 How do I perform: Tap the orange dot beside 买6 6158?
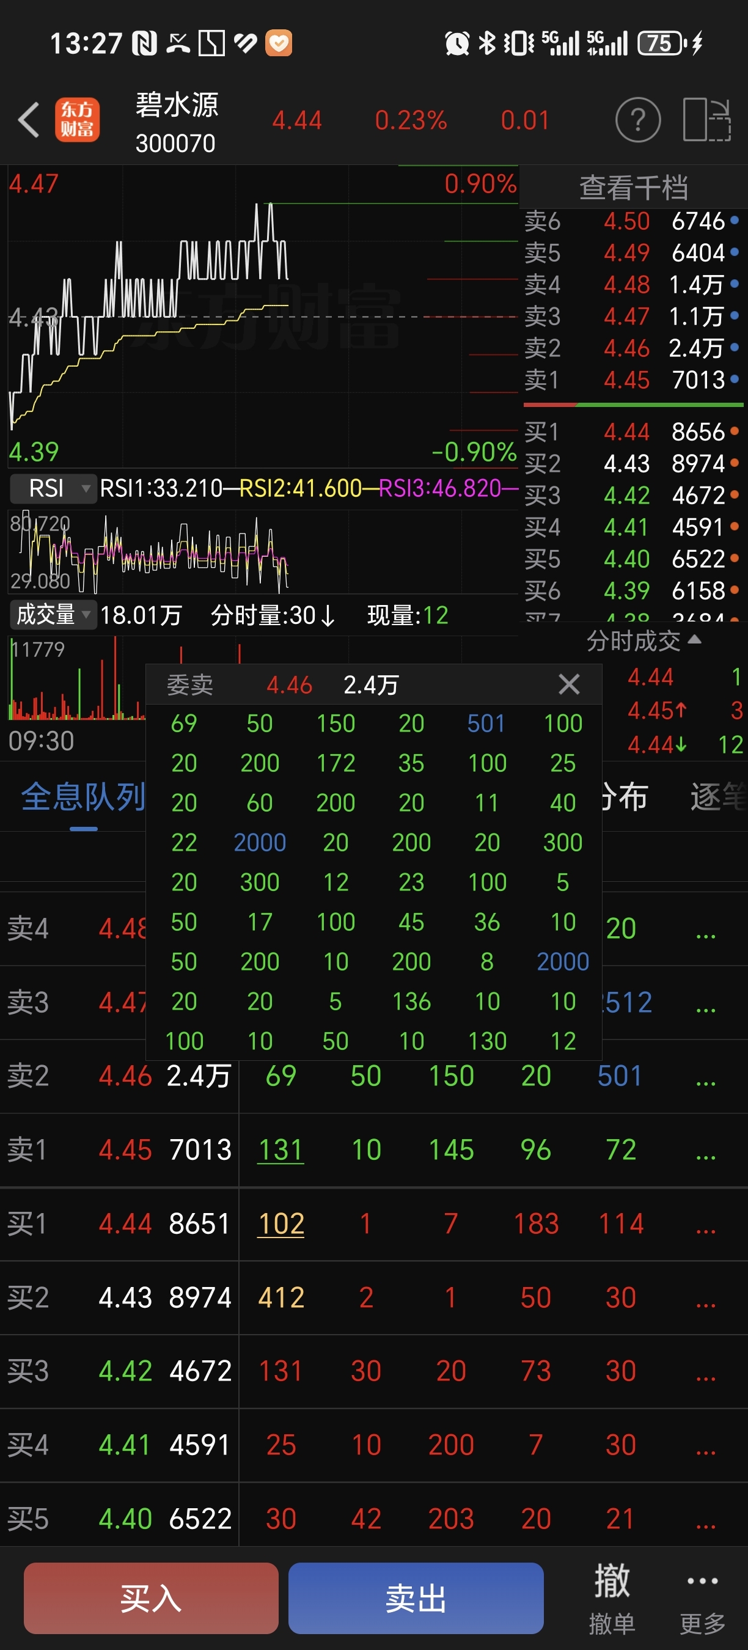(x=735, y=590)
